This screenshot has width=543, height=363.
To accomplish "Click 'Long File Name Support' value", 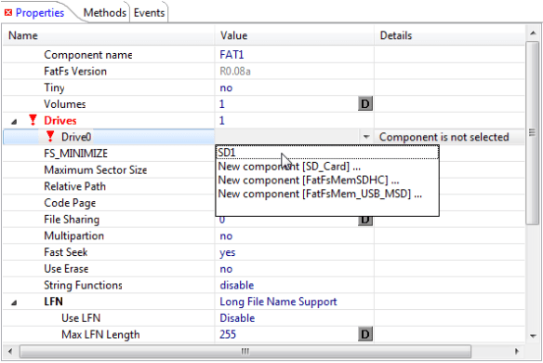I will pyautogui.click(x=278, y=302).
